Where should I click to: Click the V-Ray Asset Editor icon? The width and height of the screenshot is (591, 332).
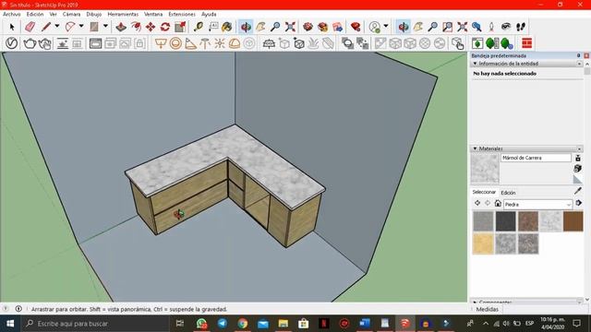(x=12, y=43)
